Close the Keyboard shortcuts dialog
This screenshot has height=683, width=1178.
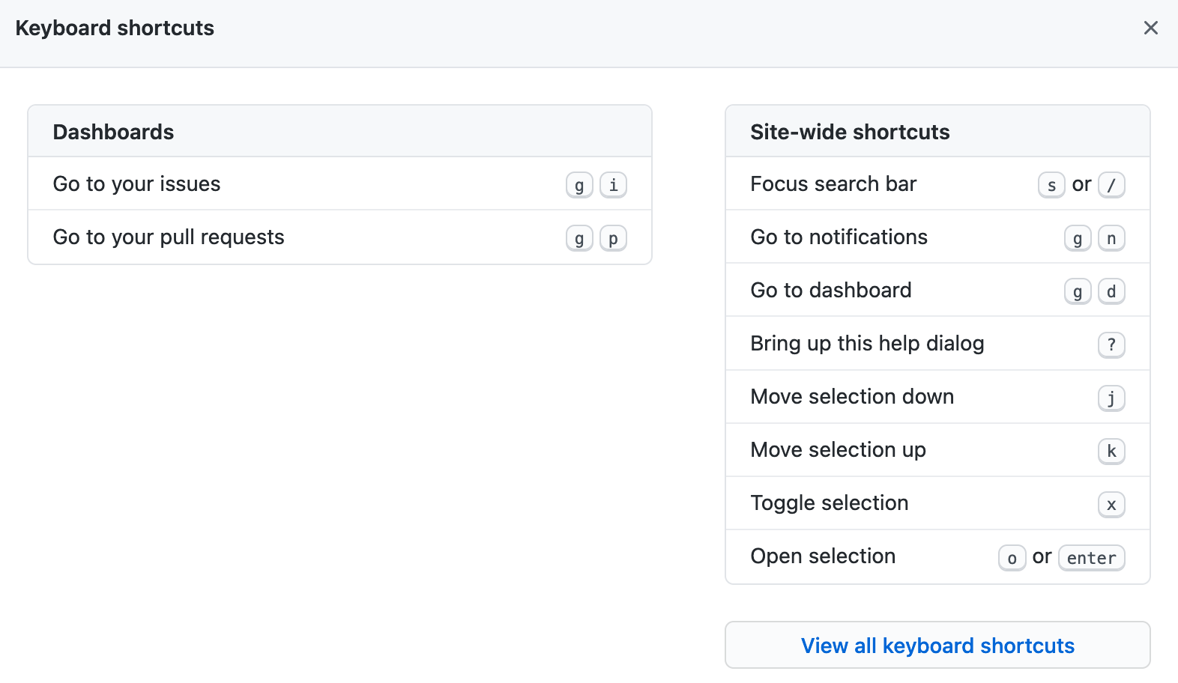[x=1150, y=28]
